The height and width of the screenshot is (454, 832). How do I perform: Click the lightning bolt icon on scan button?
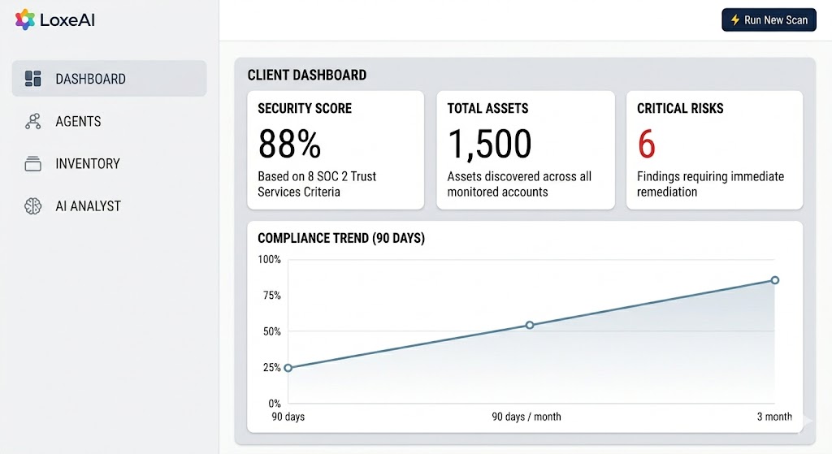tap(734, 19)
